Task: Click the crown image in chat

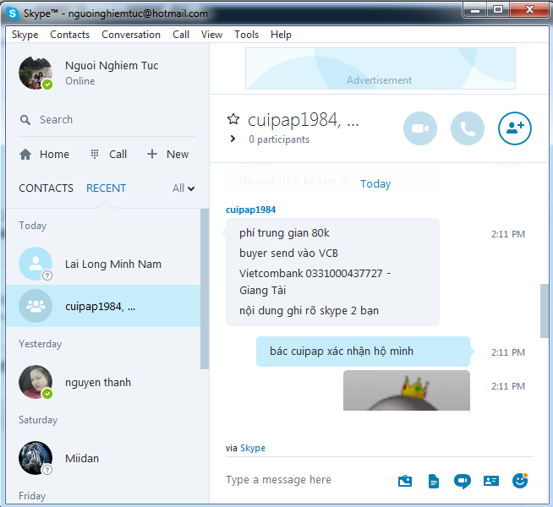Action: 406,390
